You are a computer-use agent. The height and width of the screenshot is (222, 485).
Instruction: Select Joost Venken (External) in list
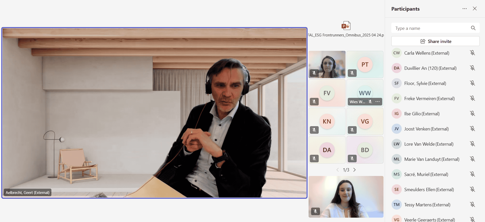tap(426, 129)
